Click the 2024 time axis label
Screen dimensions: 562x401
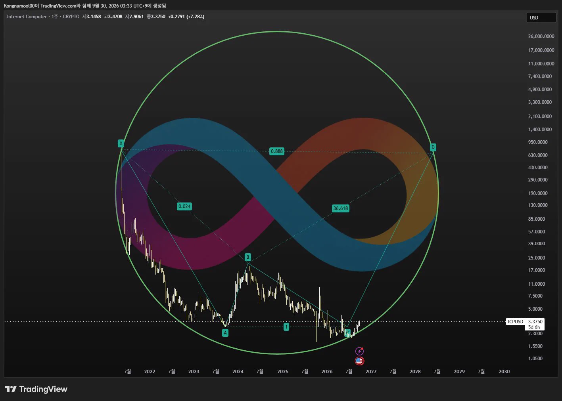238,372
